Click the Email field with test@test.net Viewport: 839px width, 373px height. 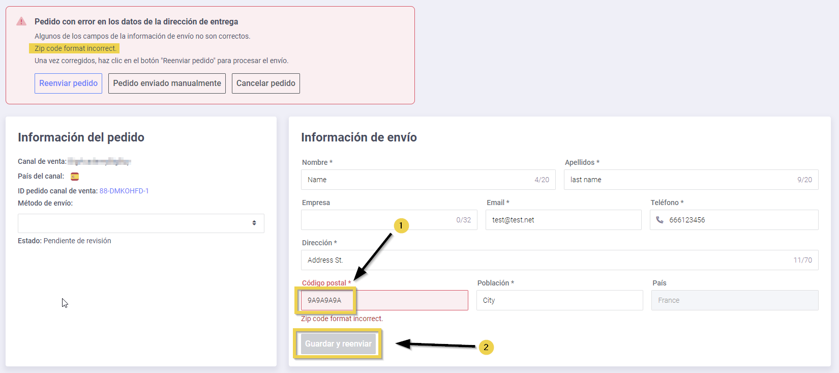563,220
